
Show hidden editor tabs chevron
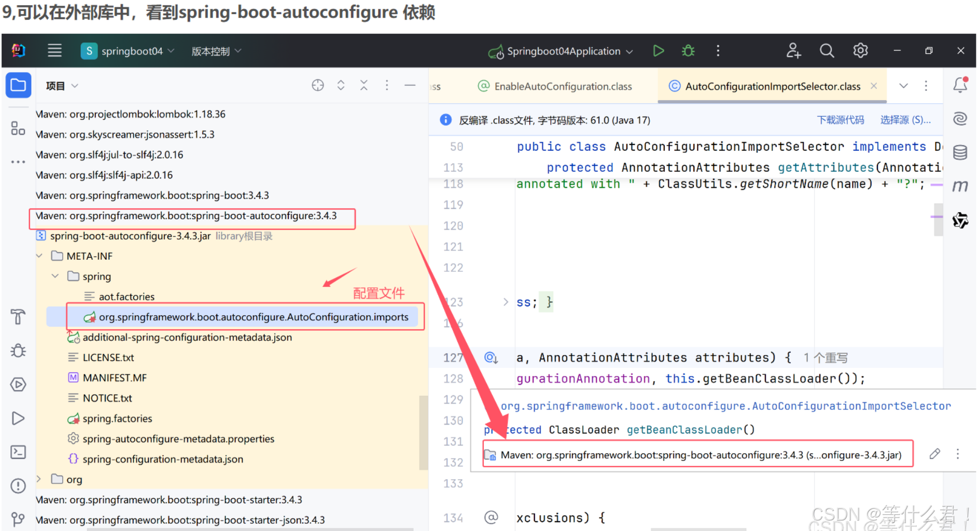pyautogui.click(x=903, y=86)
